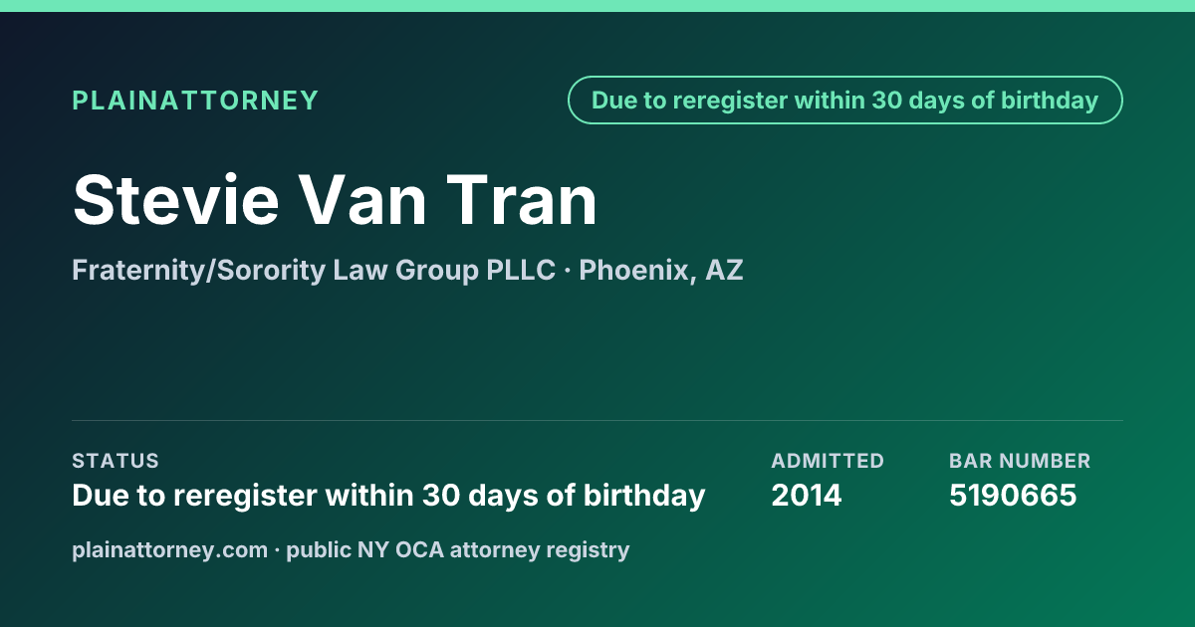The width and height of the screenshot is (1195, 627).
Task: Click the BAR NUMBER field label
Action: tap(1020, 461)
